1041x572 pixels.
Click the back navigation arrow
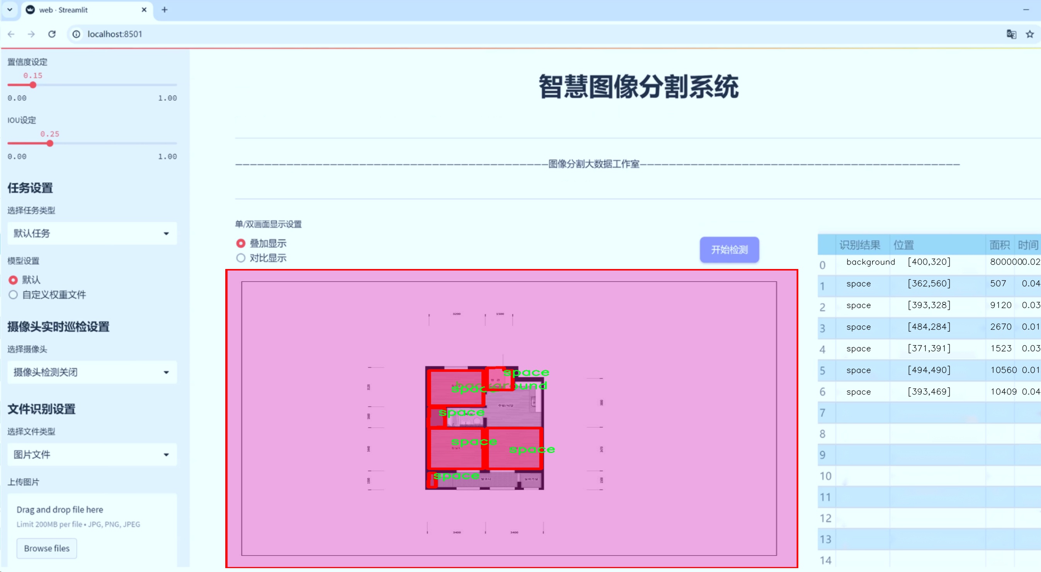[11, 34]
